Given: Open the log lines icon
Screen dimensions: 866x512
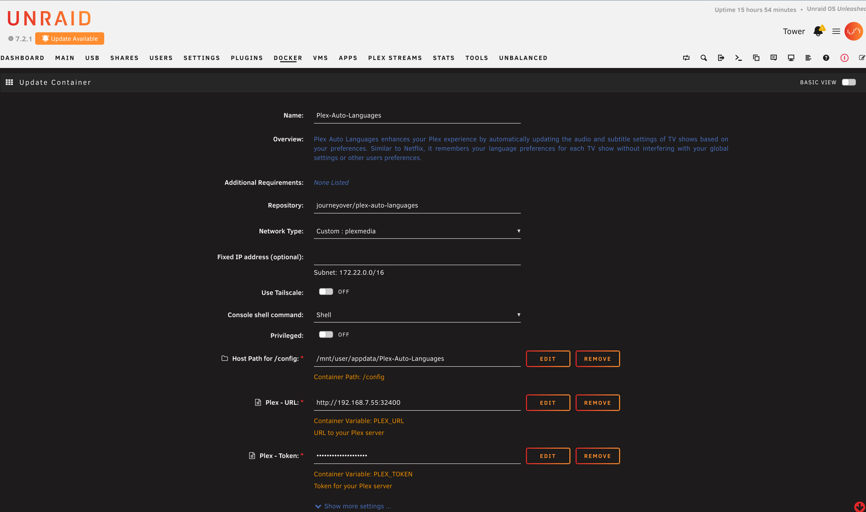Looking at the screenshot, I should 808,58.
